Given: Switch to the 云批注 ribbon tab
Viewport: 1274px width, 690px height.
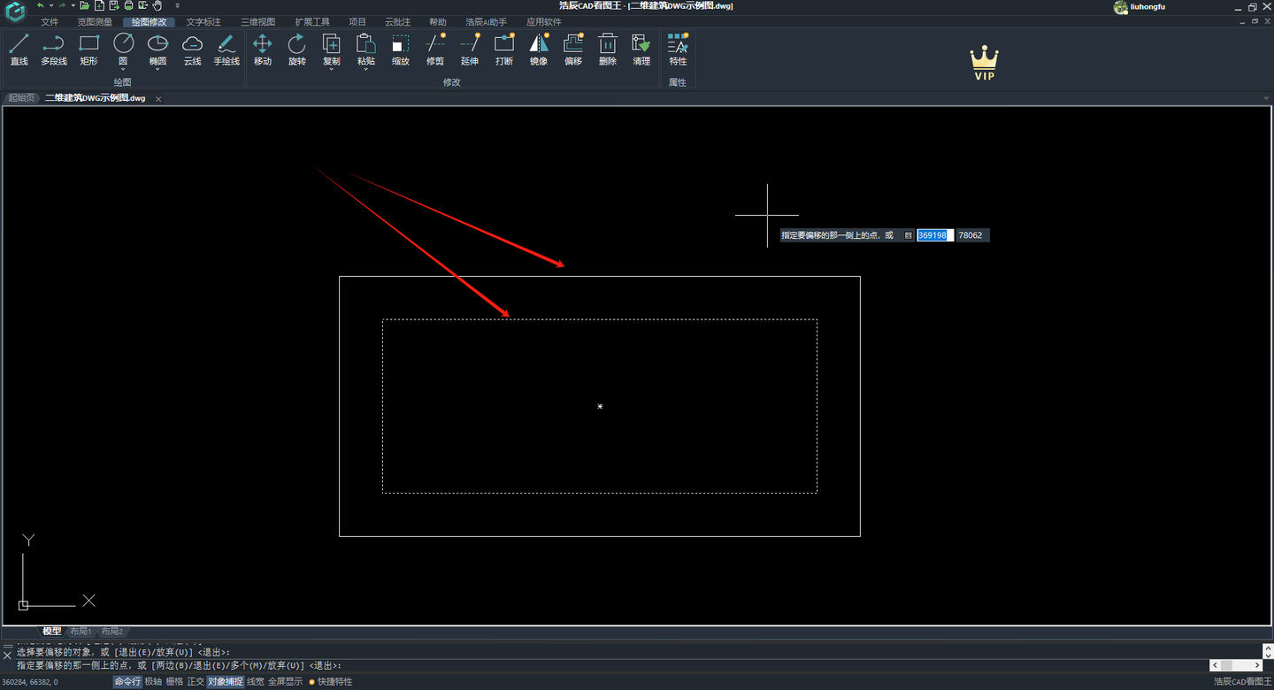Looking at the screenshot, I should [397, 22].
